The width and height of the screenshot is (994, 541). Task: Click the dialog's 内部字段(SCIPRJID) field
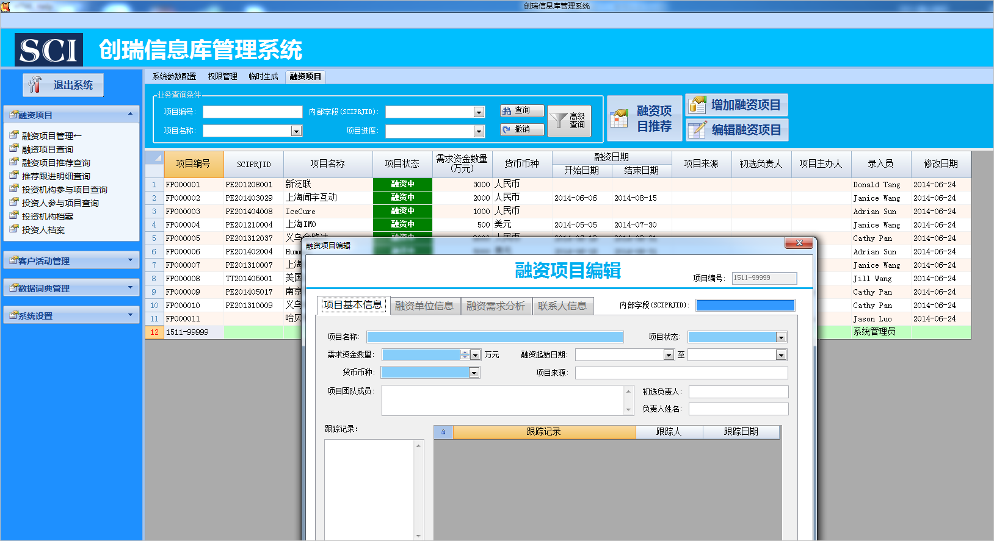(745, 306)
